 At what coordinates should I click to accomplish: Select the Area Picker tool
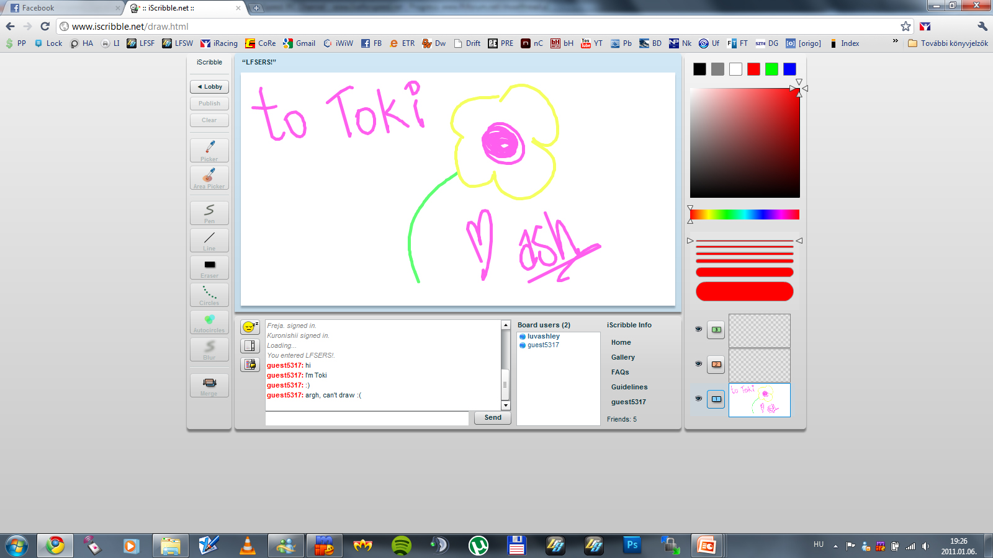[x=209, y=177]
